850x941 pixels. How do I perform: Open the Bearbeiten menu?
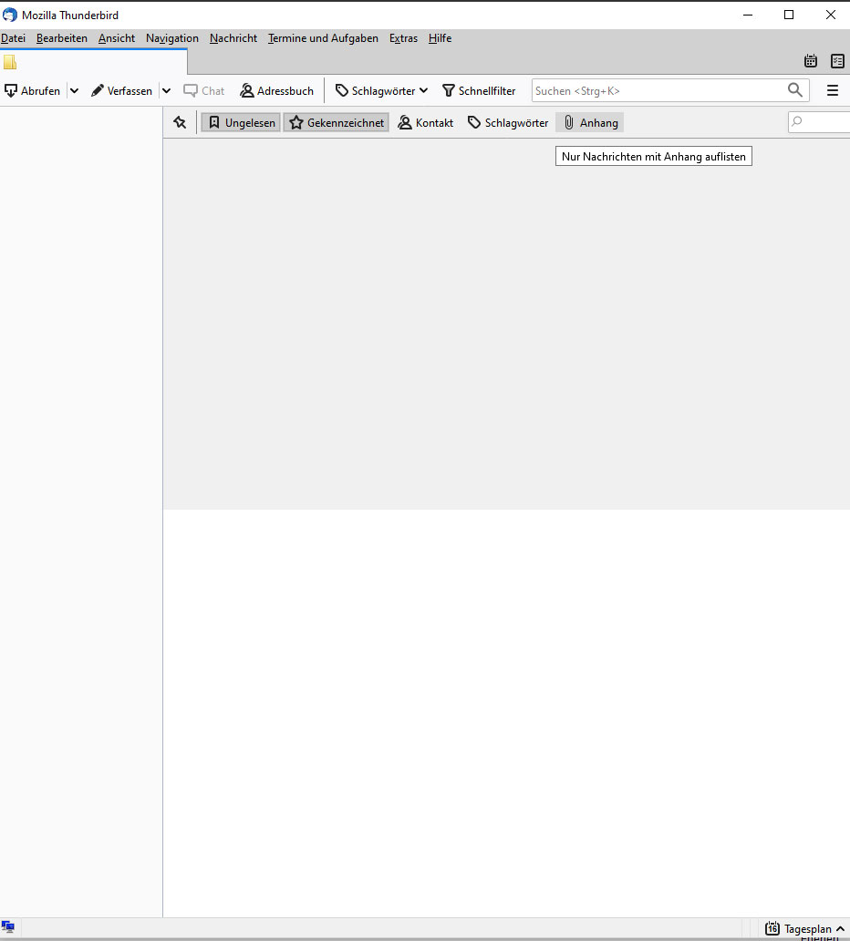[62, 38]
